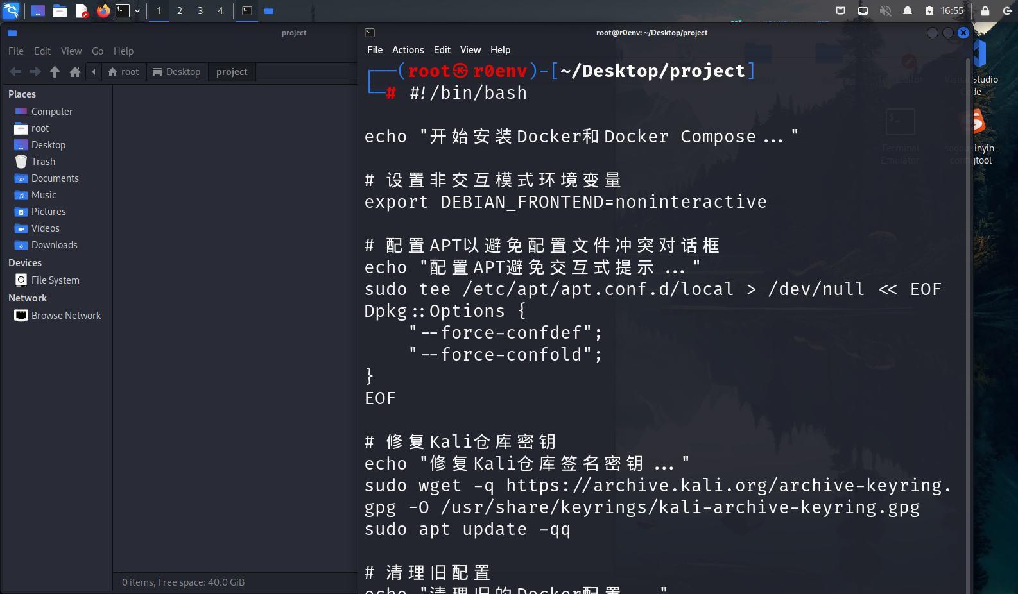Open terminal emulator launcher in top panel

[122, 11]
